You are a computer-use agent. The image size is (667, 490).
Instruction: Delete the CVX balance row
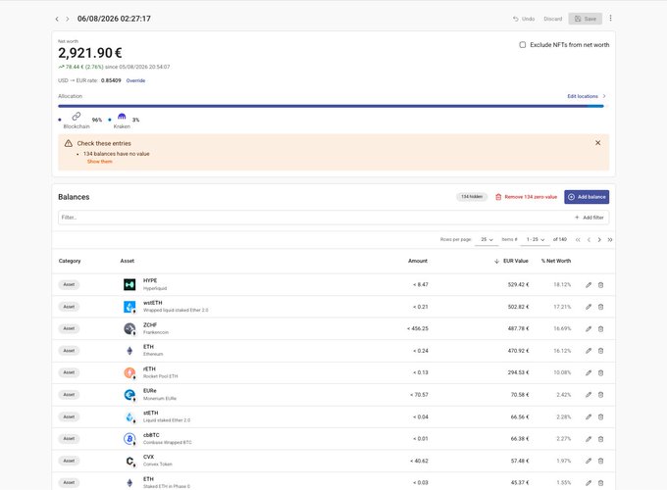point(600,461)
